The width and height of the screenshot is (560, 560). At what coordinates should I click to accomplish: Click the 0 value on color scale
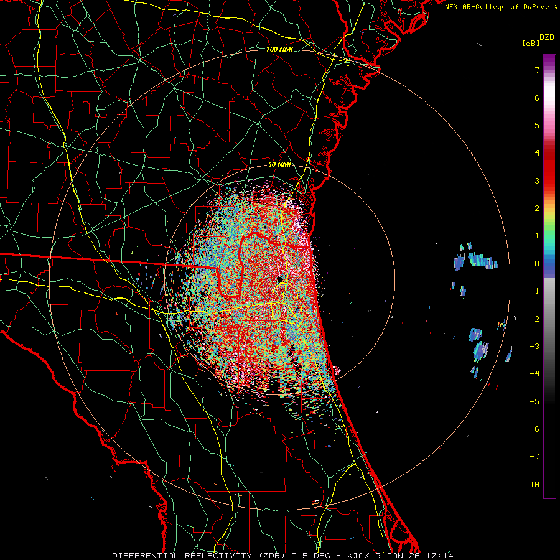[x=537, y=264]
